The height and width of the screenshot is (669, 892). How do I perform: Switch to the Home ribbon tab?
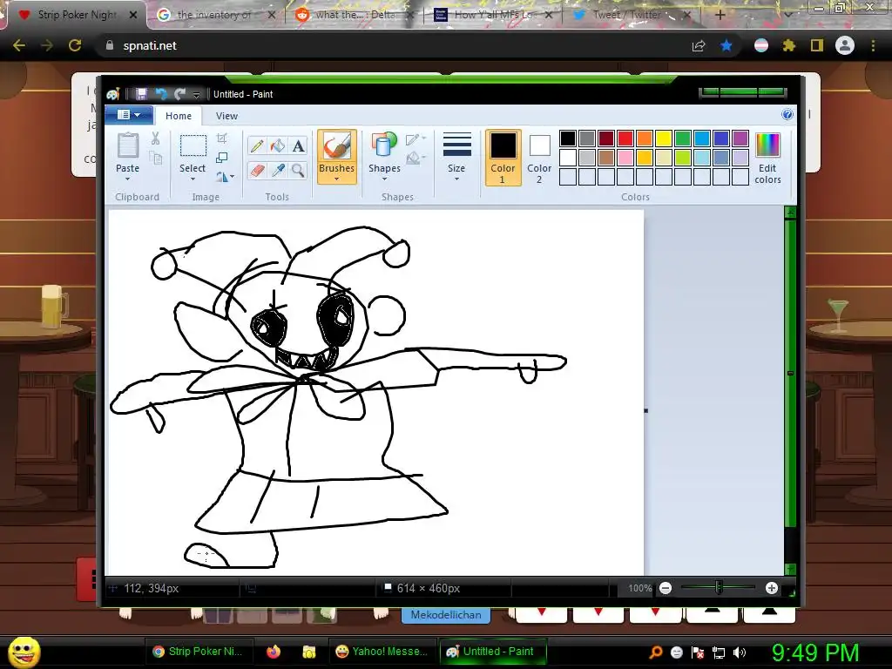(178, 116)
